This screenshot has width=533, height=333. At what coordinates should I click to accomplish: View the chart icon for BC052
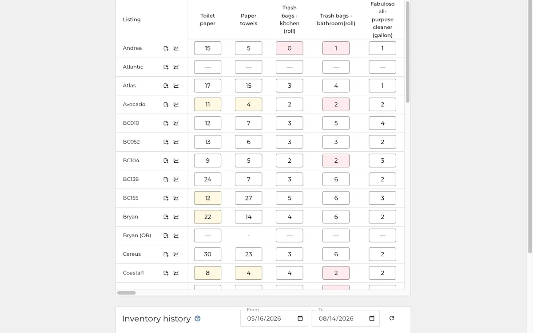tap(176, 142)
